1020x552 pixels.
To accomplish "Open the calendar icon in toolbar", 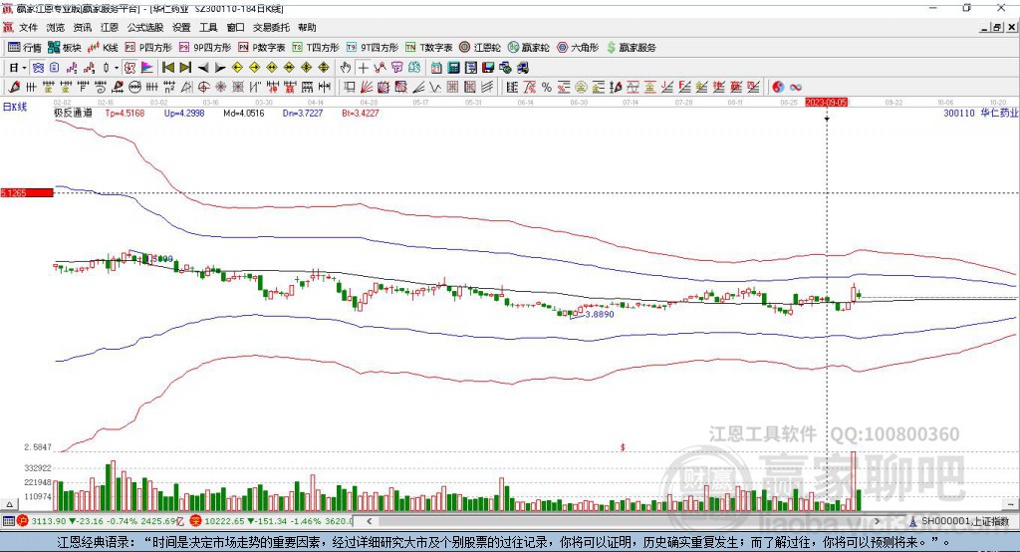I will pyautogui.click(x=436, y=68).
